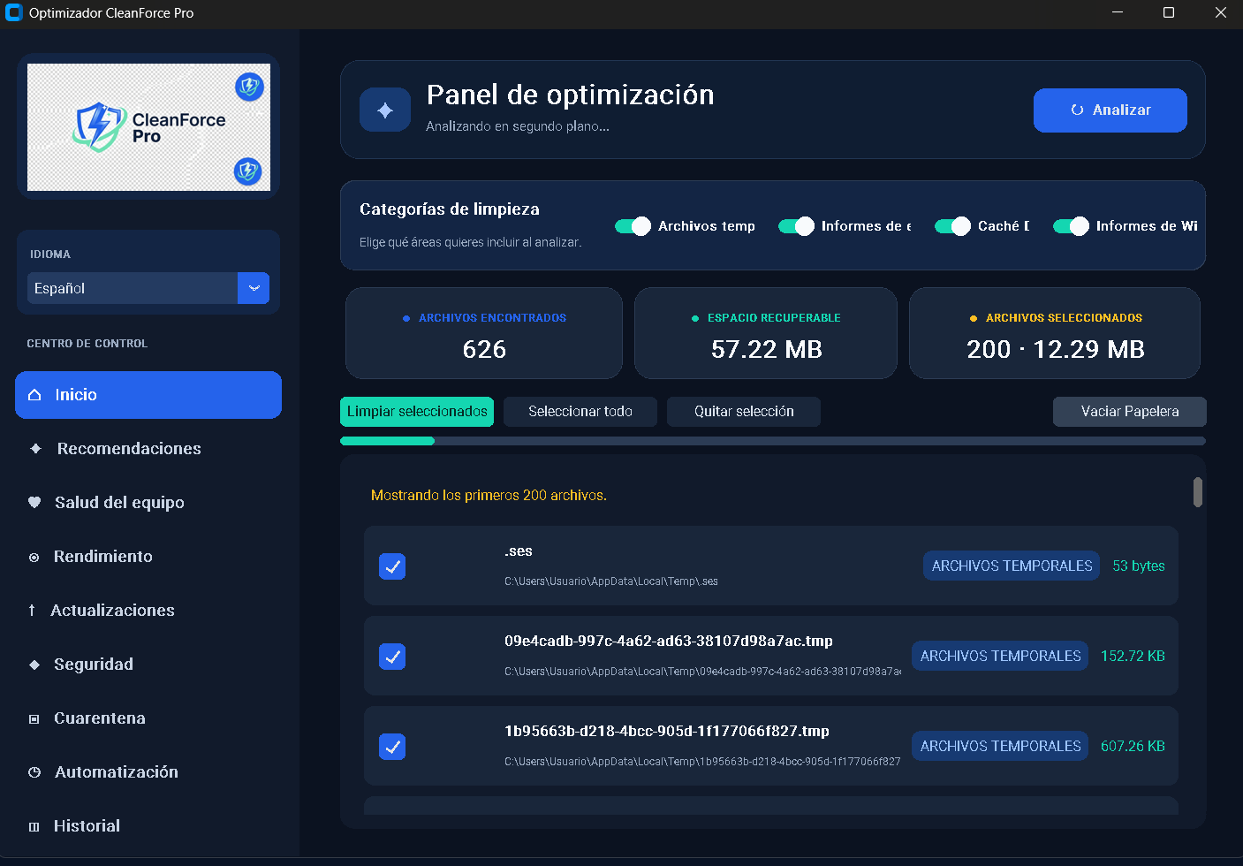Open the Actualizaciones section

[x=148, y=611]
